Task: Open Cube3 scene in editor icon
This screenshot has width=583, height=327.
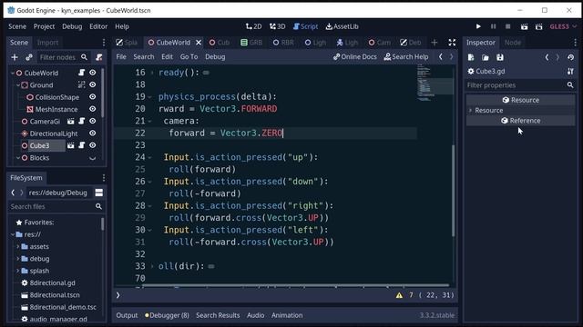Action: pyautogui.click(x=71, y=145)
